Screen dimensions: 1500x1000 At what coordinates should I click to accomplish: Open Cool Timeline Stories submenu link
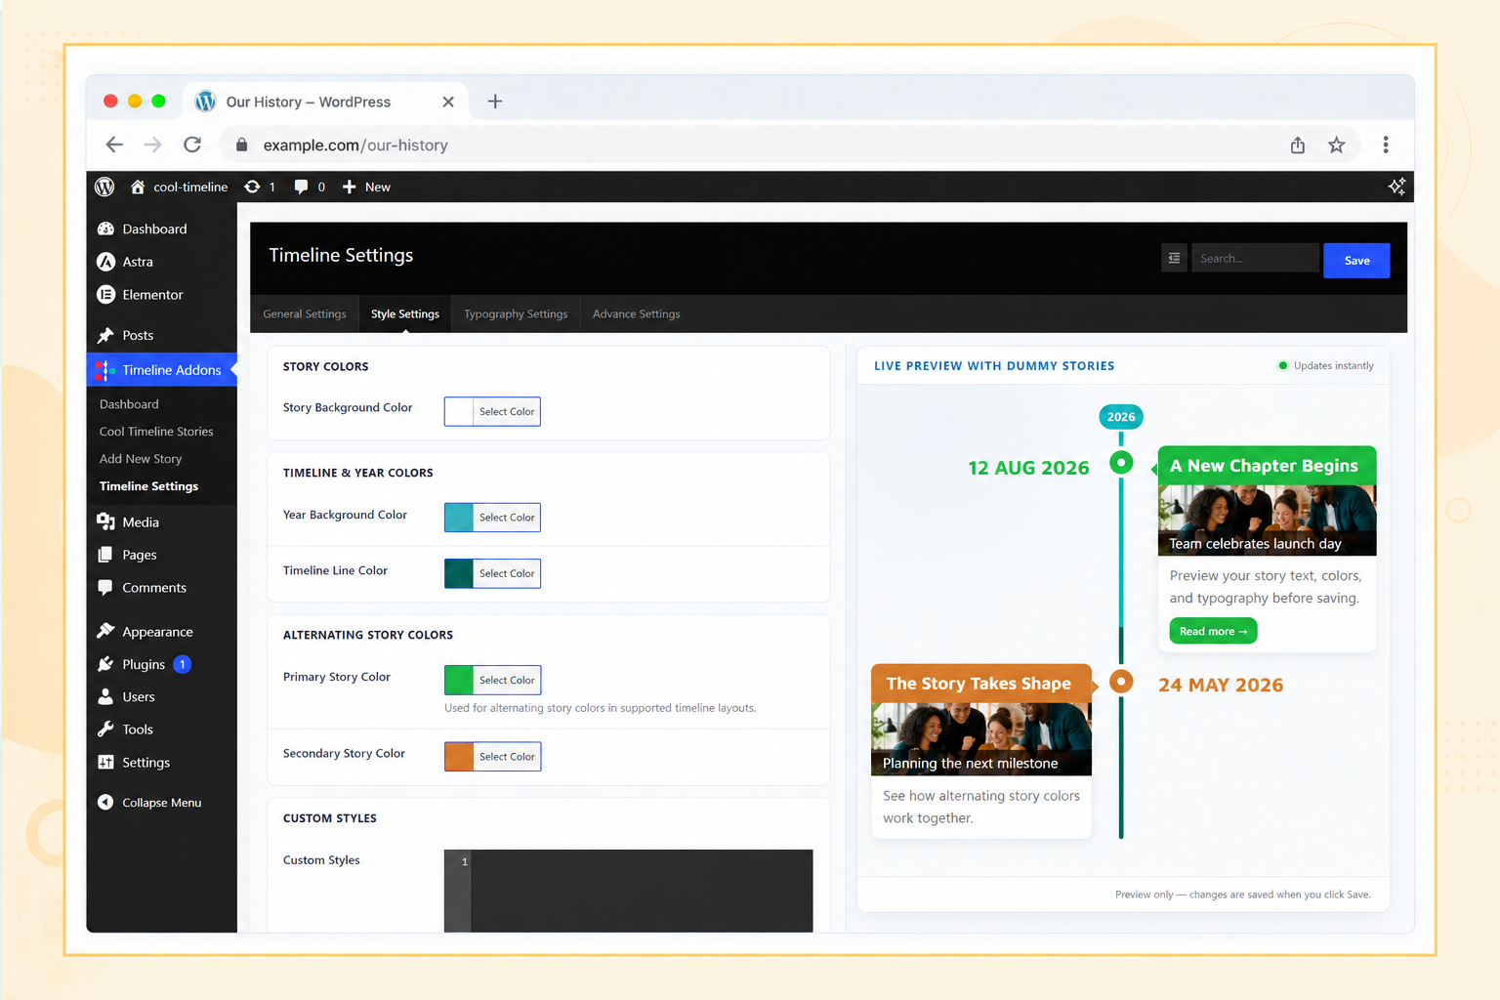click(x=156, y=432)
